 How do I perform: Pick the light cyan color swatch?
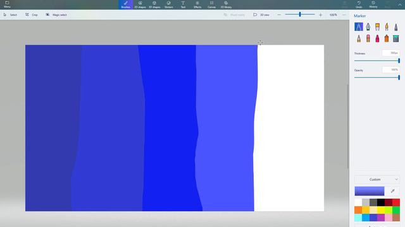coord(358,218)
